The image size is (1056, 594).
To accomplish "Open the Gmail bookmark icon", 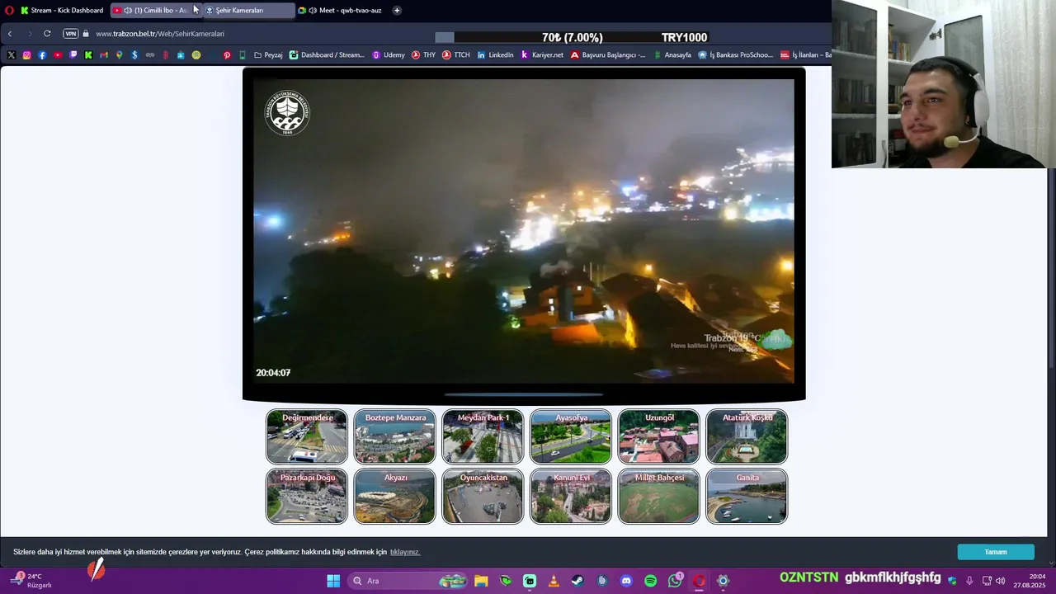I will 104,55.
